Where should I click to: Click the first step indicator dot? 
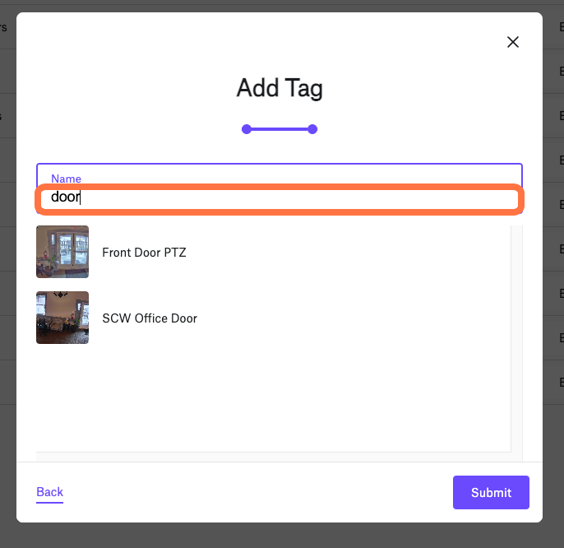[x=247, y=129]
